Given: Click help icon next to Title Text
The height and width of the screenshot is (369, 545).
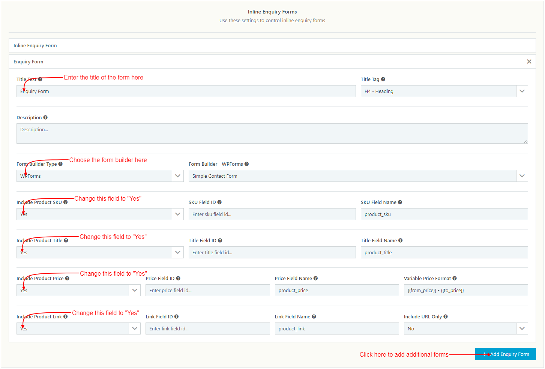Looking at the screenshot, I should pyautogui.click(x=40, y=79).
